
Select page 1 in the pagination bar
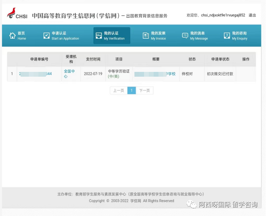point(132,90)
